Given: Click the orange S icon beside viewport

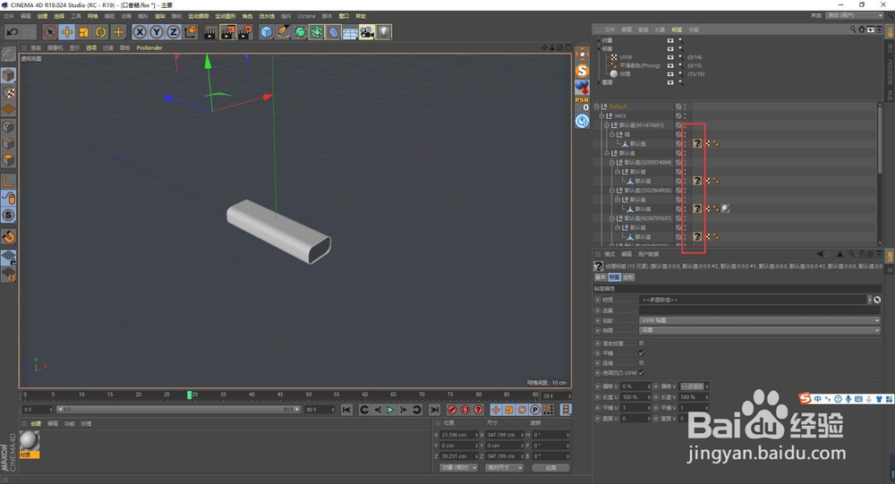Looking at the screenshot, I should click(582, 70).
